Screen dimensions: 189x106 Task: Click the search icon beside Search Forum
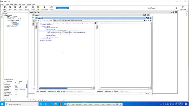pyautogui.click(x=177, y=8)
